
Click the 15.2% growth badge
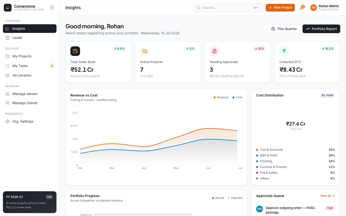click(328, 49)
